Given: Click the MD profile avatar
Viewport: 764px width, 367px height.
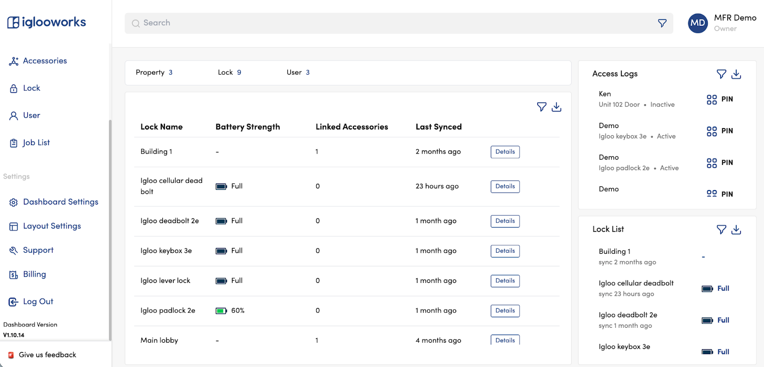Looking at the screenshot, I should click(698, 23).
